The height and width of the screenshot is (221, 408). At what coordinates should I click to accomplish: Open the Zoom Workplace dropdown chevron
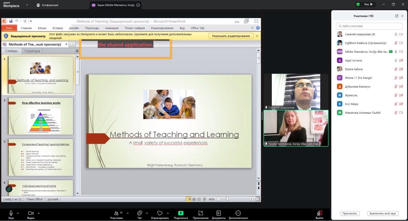[x=27, y=5]
